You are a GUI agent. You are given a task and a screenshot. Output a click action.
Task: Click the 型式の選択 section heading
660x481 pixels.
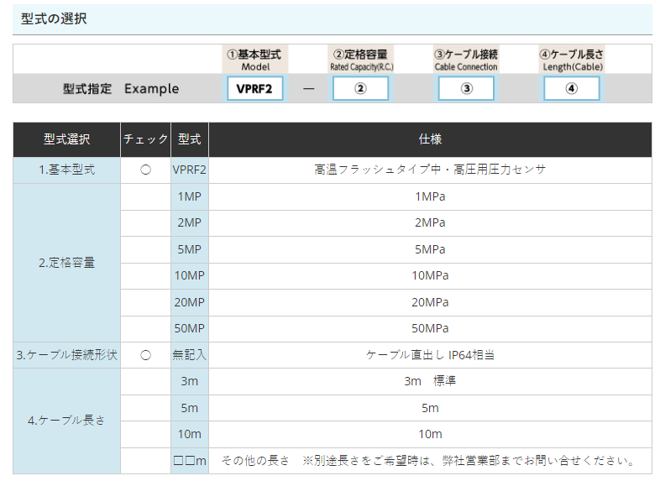pos(54,18)
